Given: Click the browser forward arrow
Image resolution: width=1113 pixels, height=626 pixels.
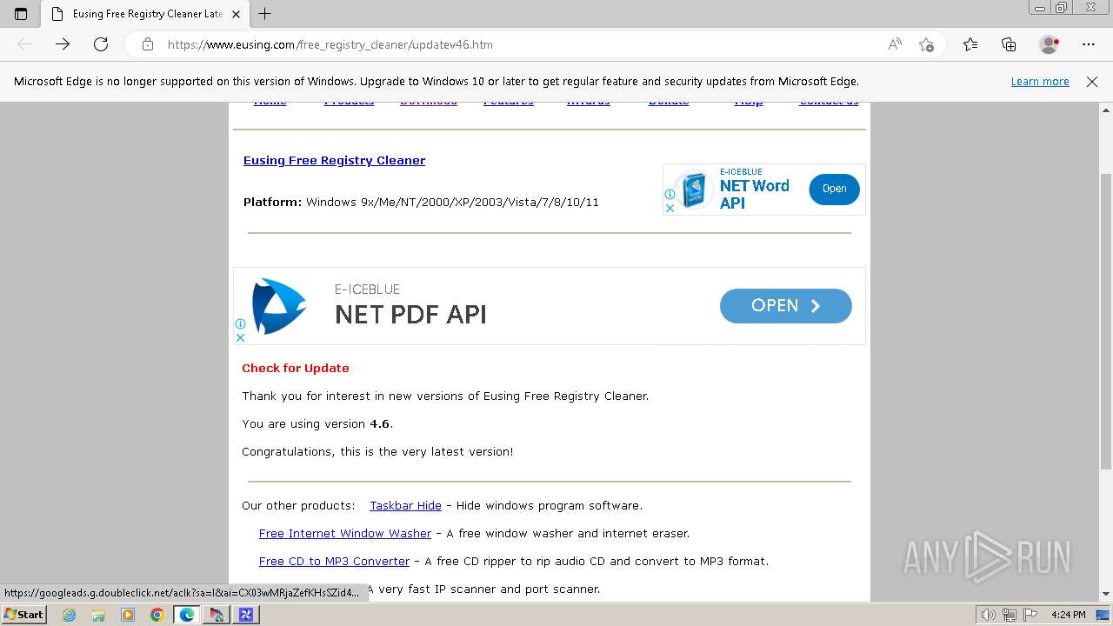Looking at the screenshot, I should coord(63,44).
